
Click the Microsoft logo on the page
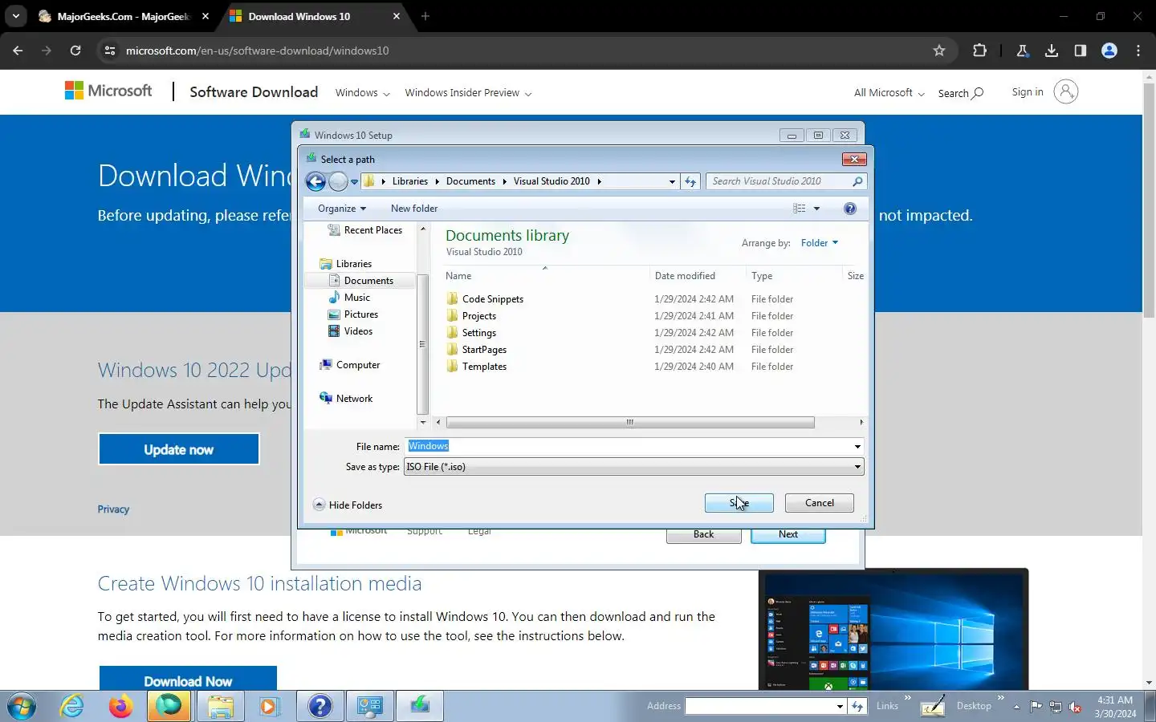[108, 91]
